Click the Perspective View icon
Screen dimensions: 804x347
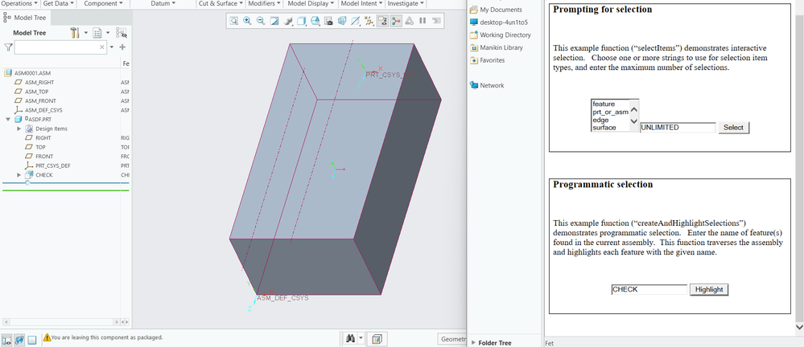[x=342, y=21]
